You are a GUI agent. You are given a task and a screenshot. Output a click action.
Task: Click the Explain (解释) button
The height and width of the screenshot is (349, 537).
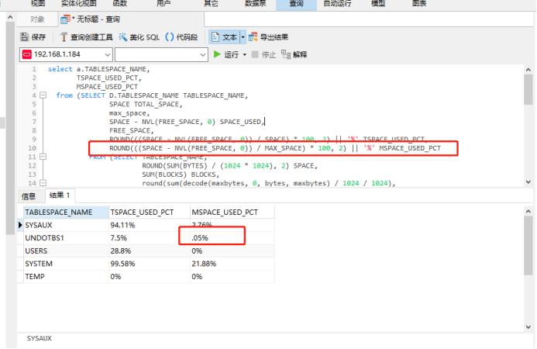click(294, 54)
